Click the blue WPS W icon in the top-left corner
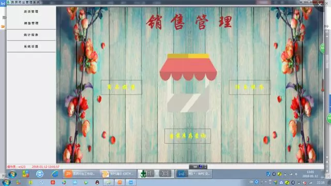 coord(3,4)
